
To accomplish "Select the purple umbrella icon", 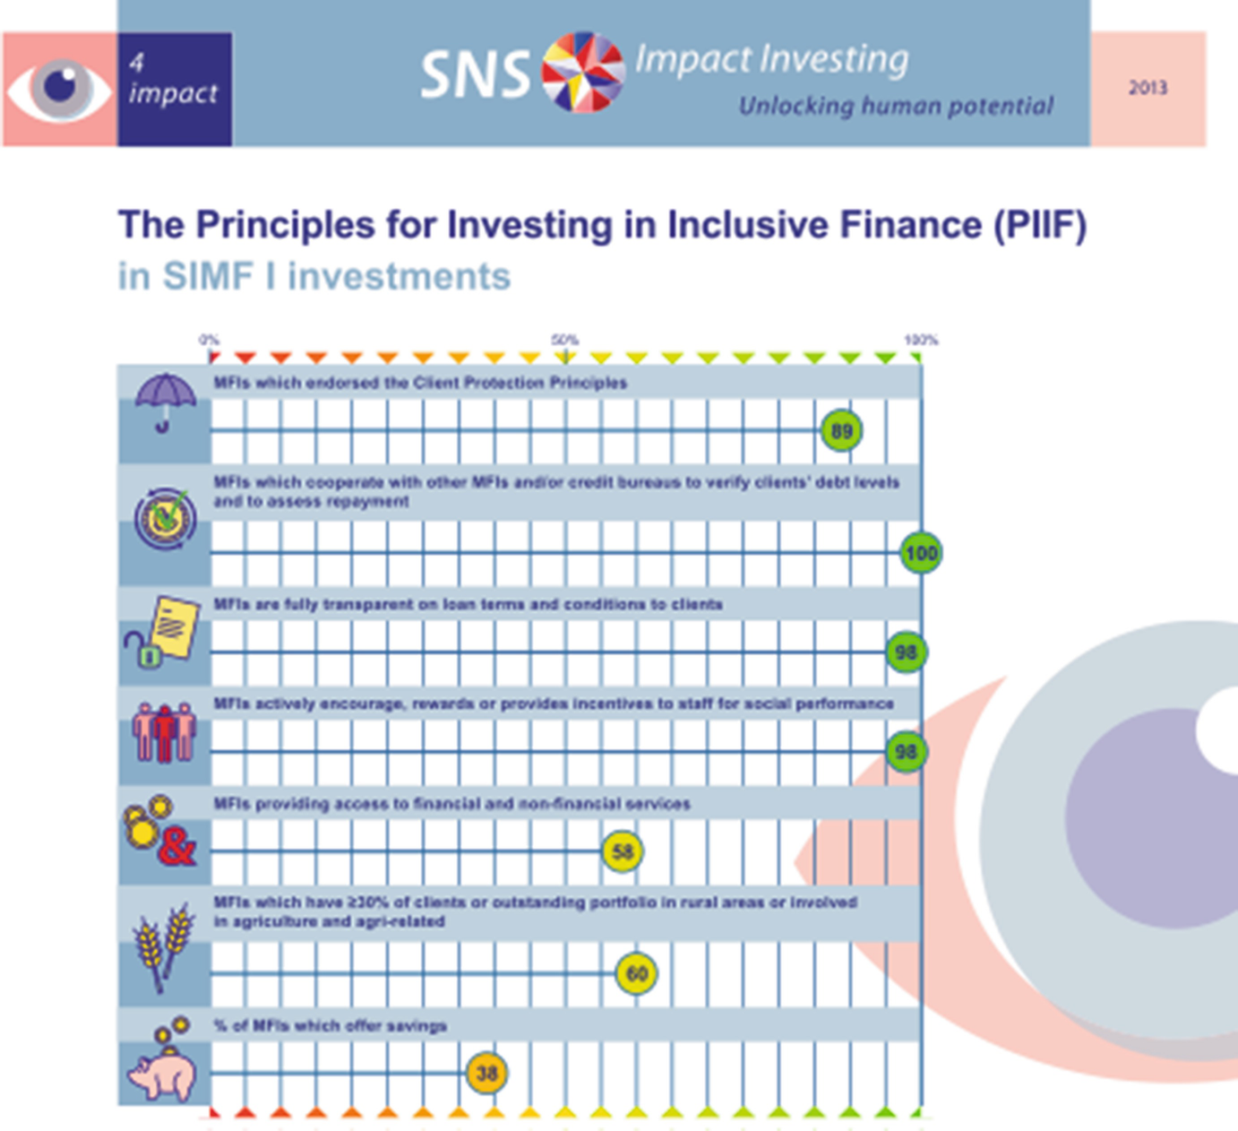I will [x=165, y=403].
